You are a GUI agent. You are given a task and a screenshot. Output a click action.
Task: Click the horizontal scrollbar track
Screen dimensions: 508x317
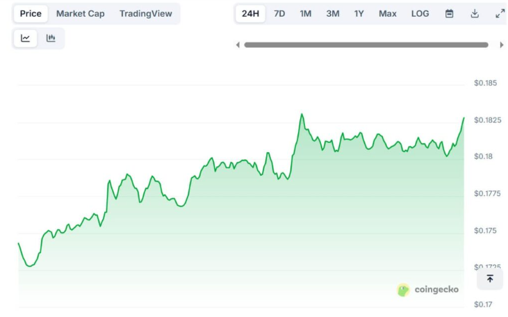tap(366, 45)
